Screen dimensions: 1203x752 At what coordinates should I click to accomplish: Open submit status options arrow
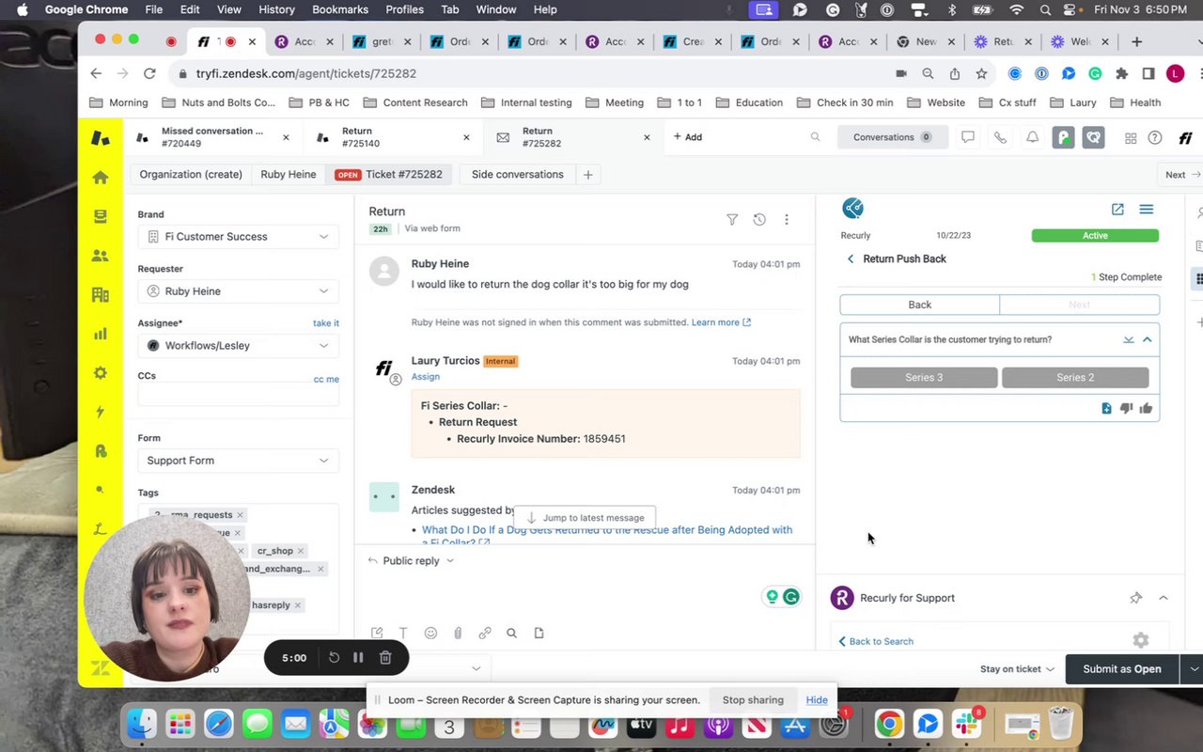pyautogui.click(x=1194, y=669)
